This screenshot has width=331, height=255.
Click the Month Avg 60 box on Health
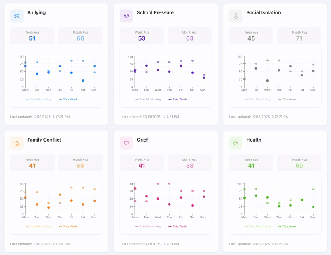[x=299, y=163]
